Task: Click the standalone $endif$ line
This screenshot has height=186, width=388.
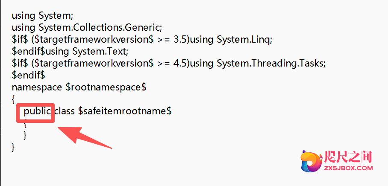Action: pos(28,76)
